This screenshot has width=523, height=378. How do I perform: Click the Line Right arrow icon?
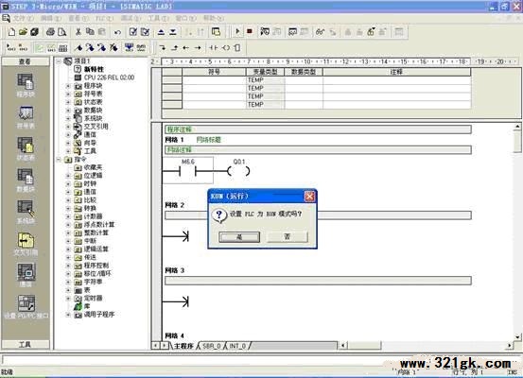point(198,48)
